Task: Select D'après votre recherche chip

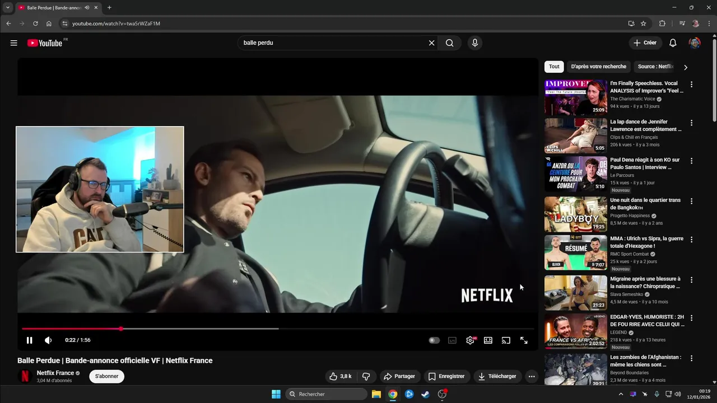Action: pyautogui.click(x=598, y=67)
